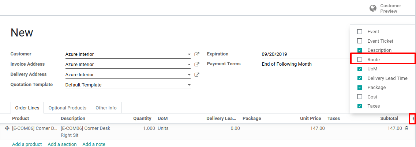Open optional columns kebab menu
Screen dimensions: 416x147
tap(413, 119)
